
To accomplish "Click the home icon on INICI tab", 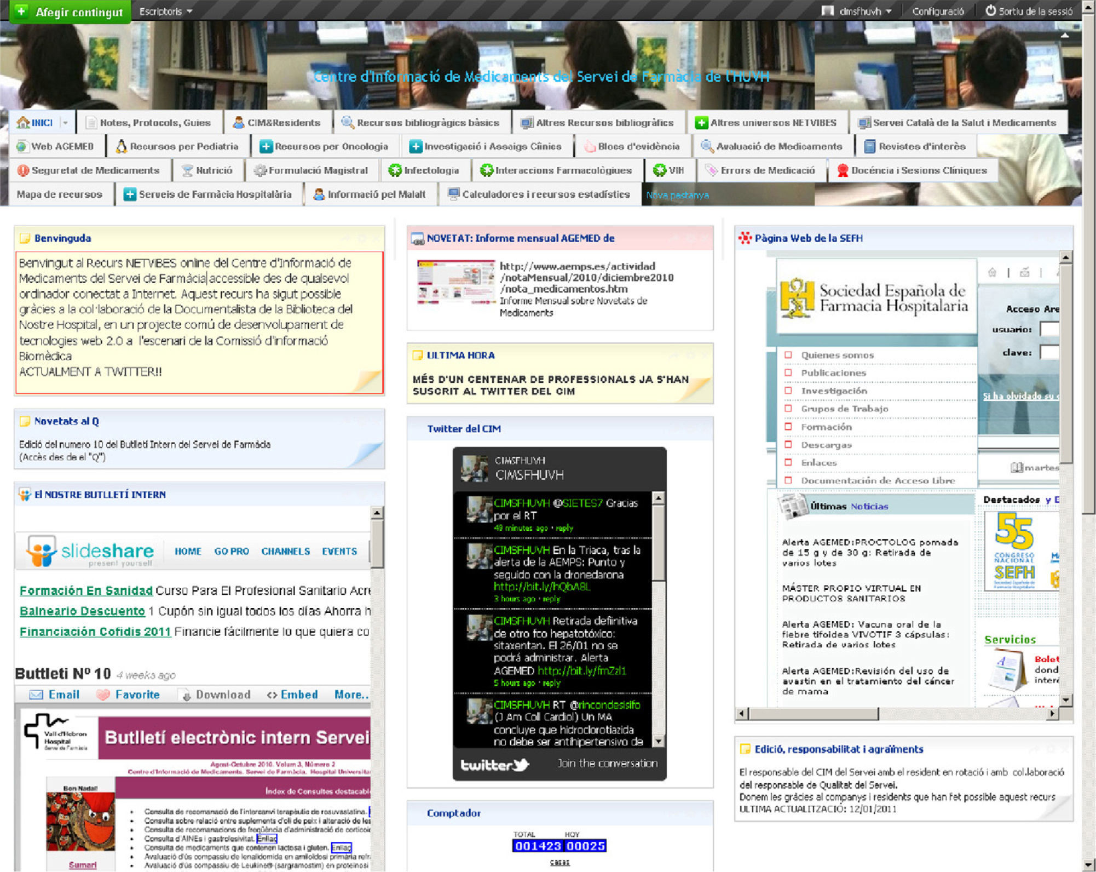I will (x=23, y=123).
